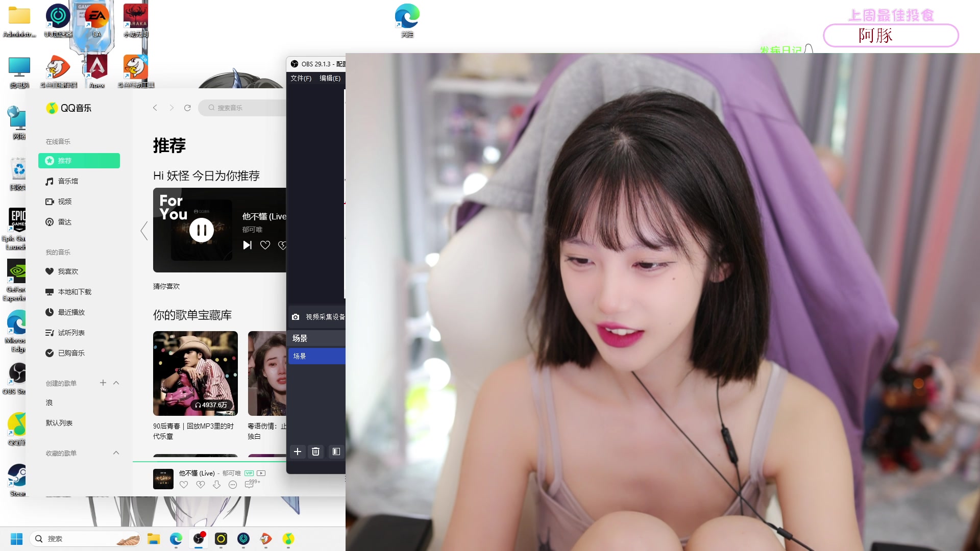Image resolution: width=980 pixels, height=551 pixels.
Task: Open the 默认列表 playlist
Action: pos(59,423)
